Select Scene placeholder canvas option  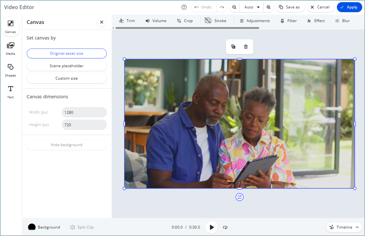click(x=67, y=66)
